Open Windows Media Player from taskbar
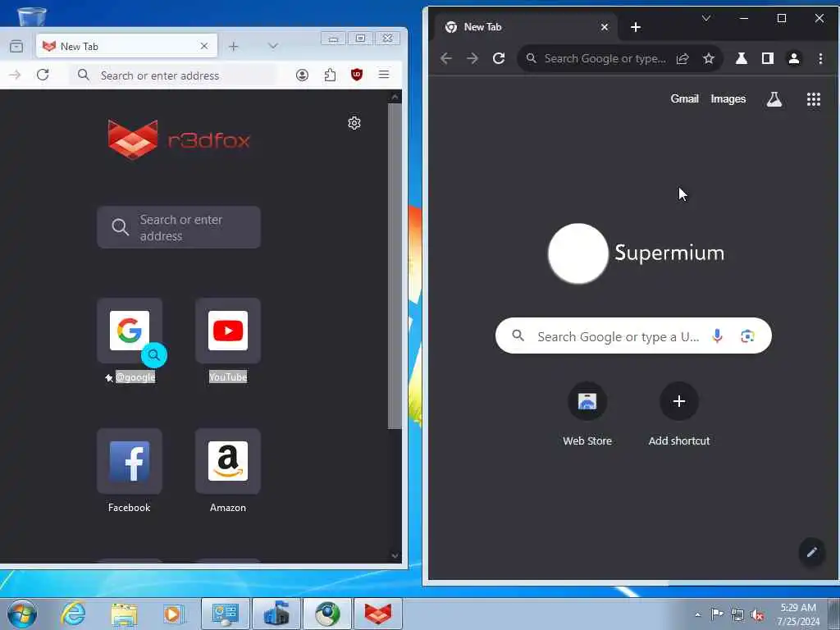 tap(173, 614)
